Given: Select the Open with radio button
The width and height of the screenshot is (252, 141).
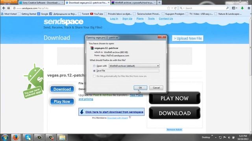Looking at the screenshot, I should (94, 66).
